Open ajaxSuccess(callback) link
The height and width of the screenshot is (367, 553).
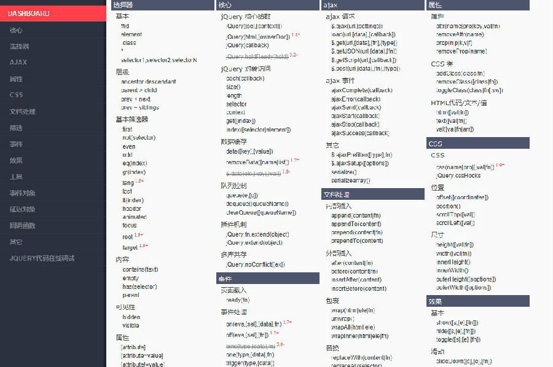click(x=360, y=133)
